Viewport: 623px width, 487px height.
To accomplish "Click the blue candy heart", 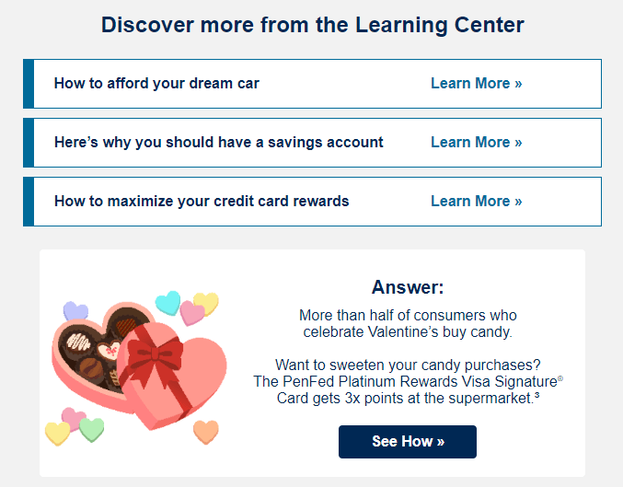I will point(168,302).
